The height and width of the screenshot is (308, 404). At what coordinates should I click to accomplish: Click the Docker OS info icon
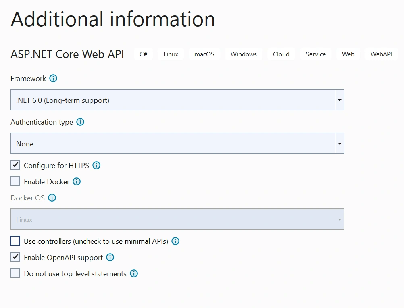[52, 198]
